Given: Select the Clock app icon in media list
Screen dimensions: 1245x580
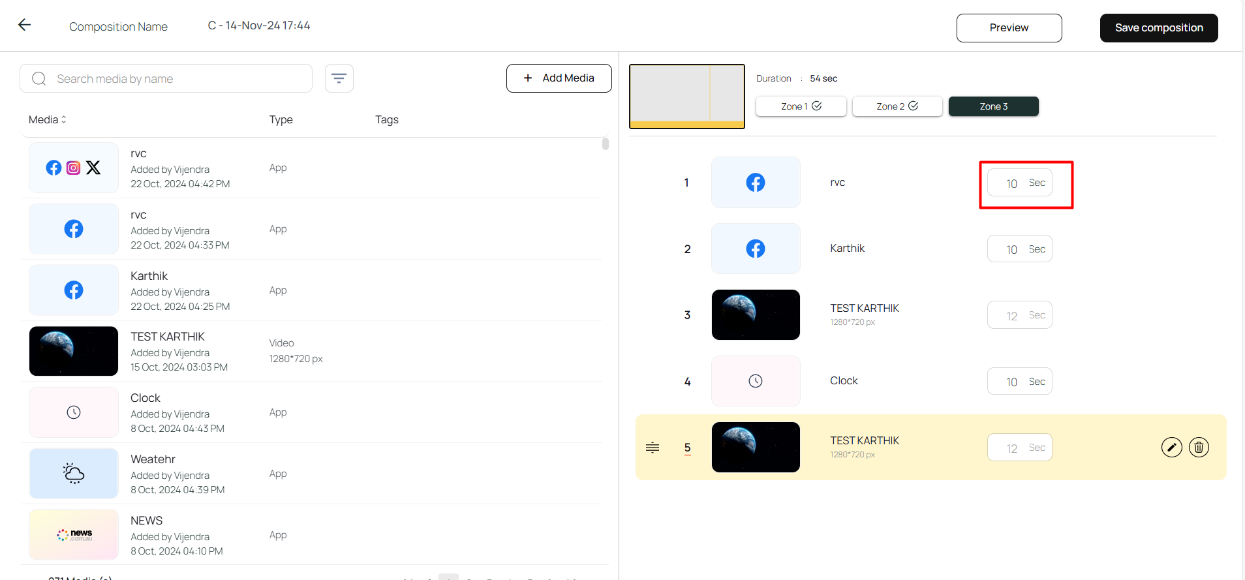Looking at the screenshot, I should pyautogui.click(x=74, y=412).
